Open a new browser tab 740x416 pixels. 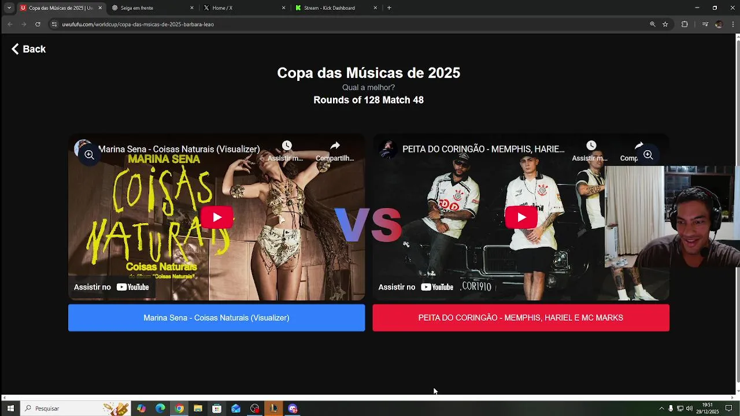[389, 8]
